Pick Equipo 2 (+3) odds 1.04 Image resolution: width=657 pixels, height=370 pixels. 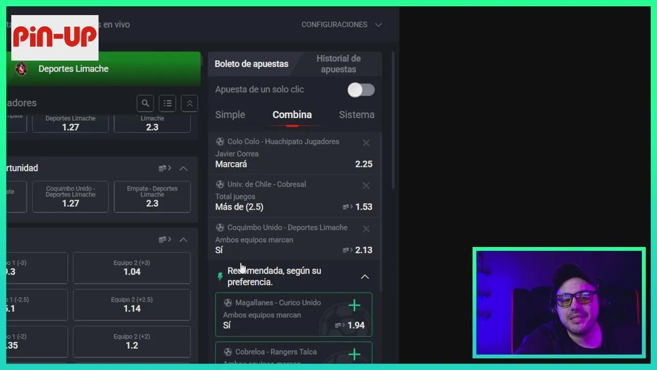[132, 268]
